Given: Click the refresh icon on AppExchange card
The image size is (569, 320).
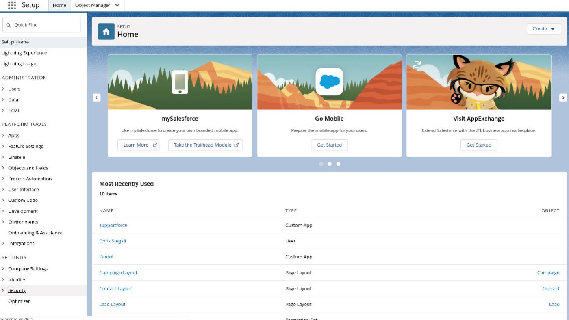Looking at the screenshot, I should pos(417,65).
